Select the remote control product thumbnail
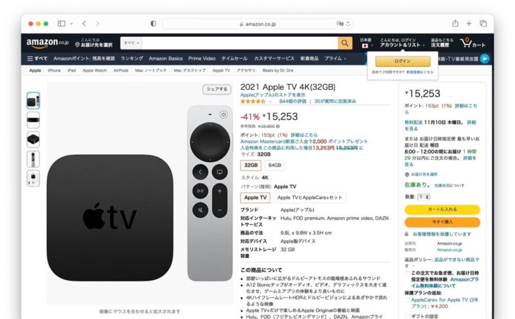 pos(33,159)
